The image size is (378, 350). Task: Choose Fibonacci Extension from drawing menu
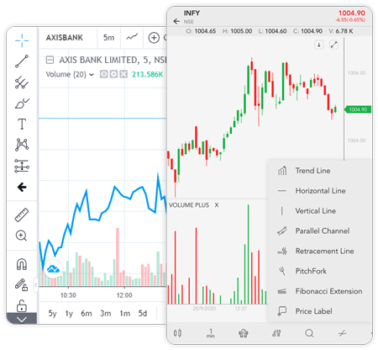click(320, 291)
